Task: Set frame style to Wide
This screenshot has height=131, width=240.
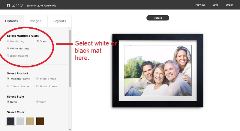Action: 37,102
